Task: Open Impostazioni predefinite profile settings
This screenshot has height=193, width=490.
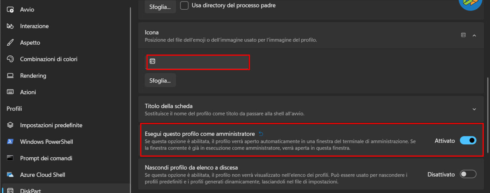Action: point(51,125)
